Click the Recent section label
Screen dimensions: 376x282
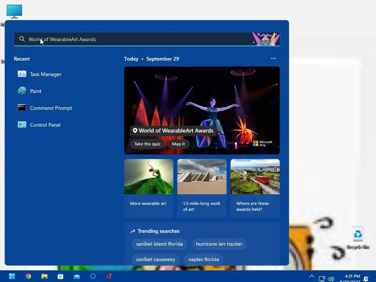point(22,59)
